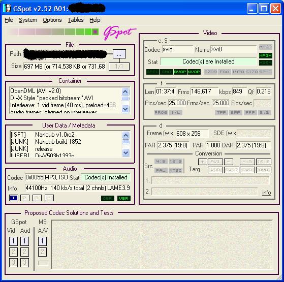Run MS A/V test 1
Image resolution: width=284 pixels, height=282 pixels.
tap(42, 241)
